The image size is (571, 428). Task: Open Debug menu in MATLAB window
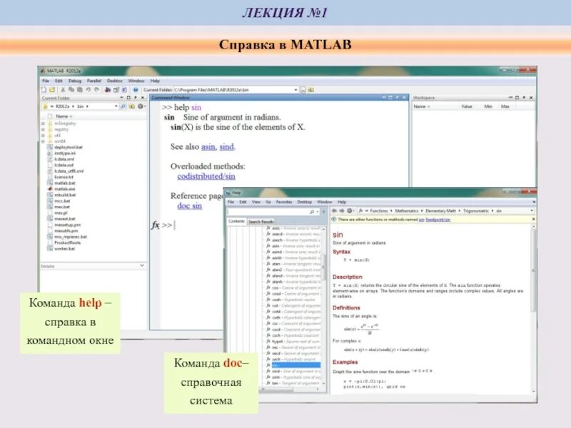click(x=75, y=81)
